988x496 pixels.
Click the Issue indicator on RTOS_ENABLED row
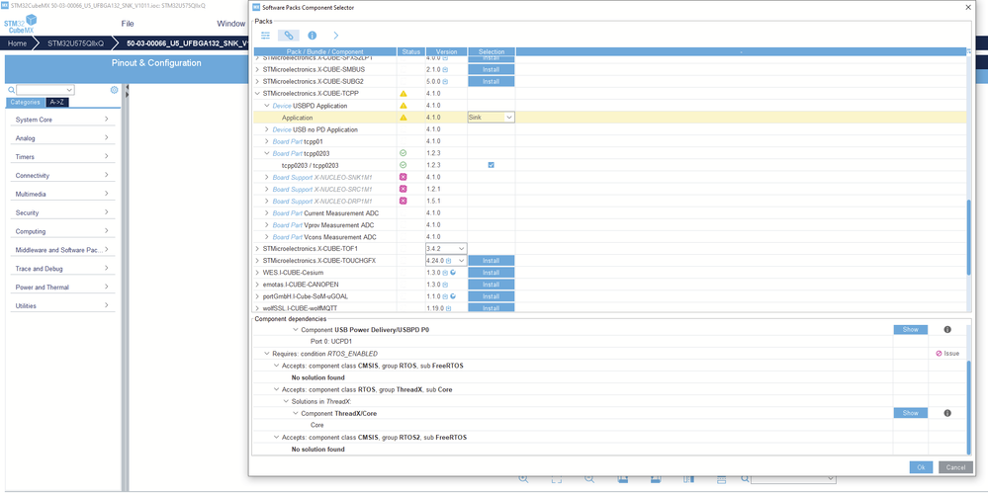tap(947, 354)
